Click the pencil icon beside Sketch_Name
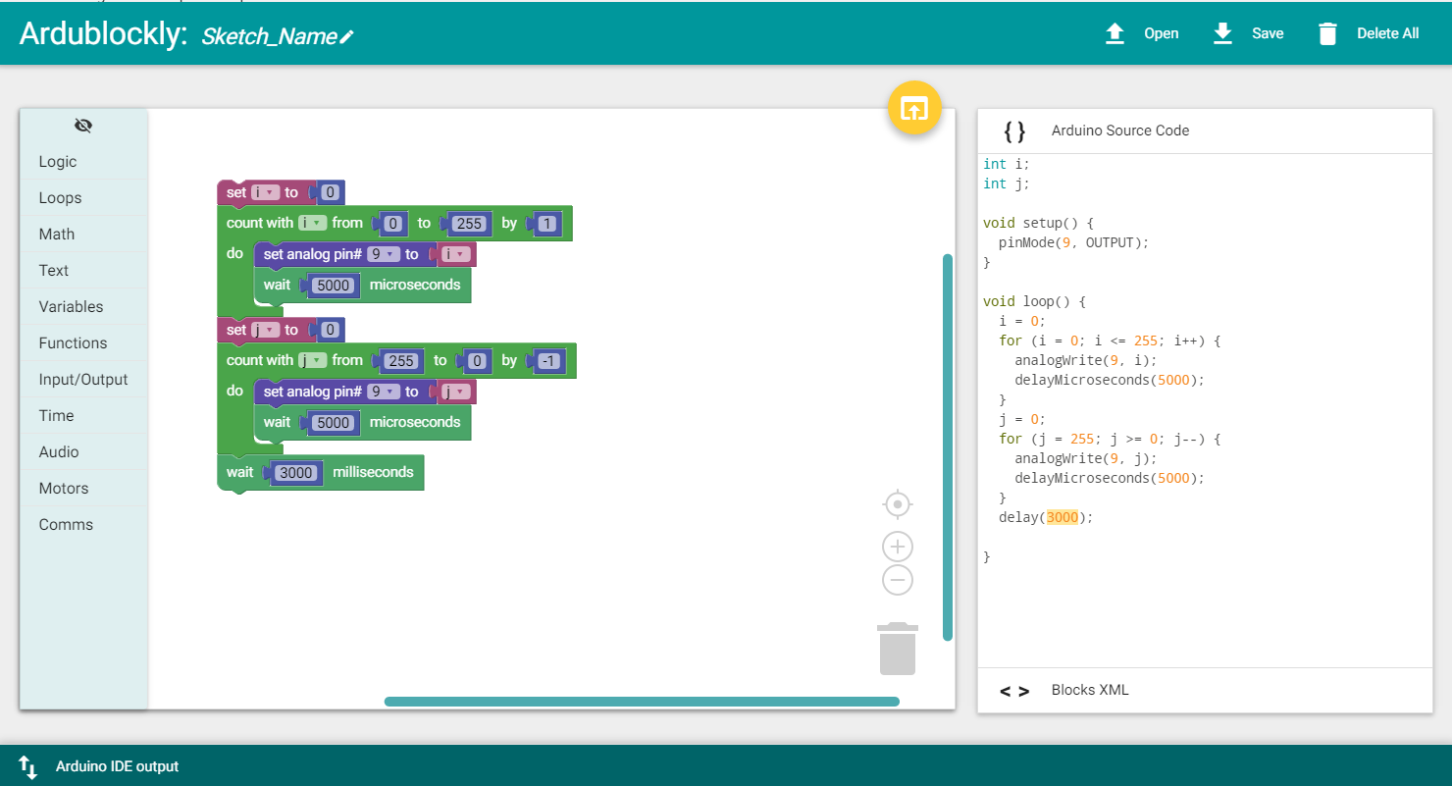 (x=346, y=37)
